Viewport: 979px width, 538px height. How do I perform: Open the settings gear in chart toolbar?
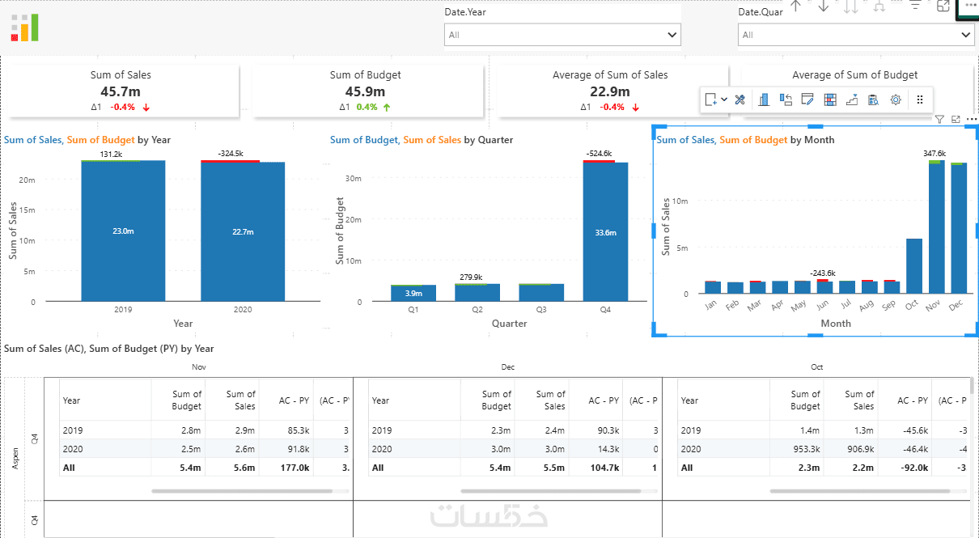tap(896, 100)
